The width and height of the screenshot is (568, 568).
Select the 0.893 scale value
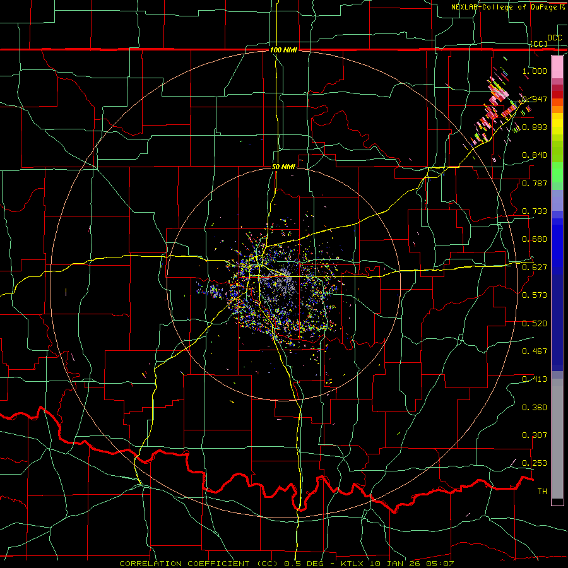click(535, 127)
